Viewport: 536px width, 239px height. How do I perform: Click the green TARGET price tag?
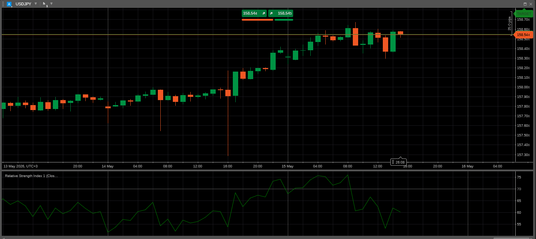pos(524,14)
